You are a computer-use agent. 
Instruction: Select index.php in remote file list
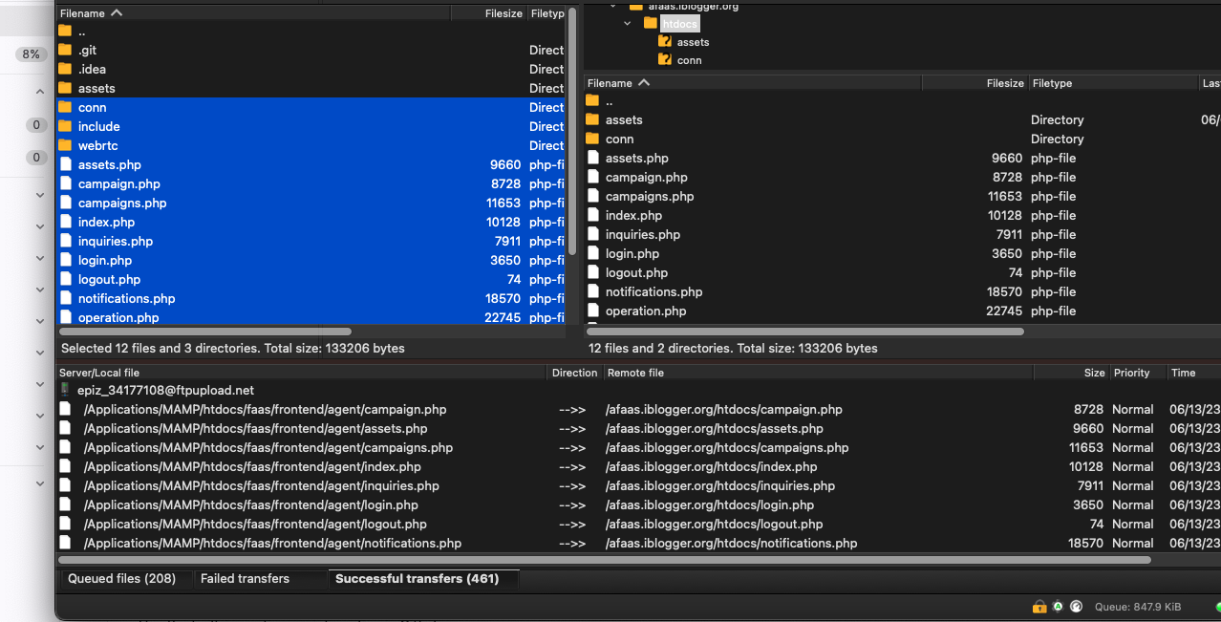pos(902,215)
